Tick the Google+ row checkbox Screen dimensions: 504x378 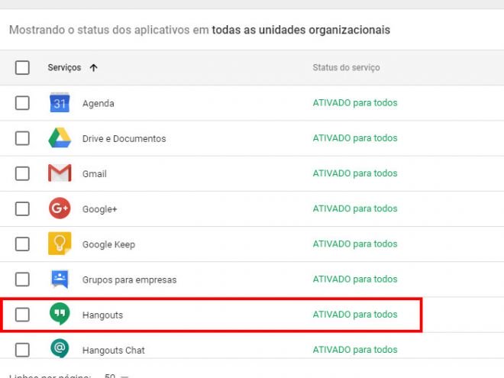(x=22, y=208)
